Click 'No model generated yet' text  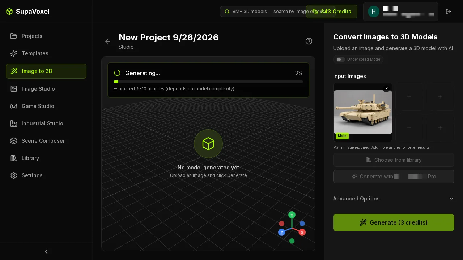pyautogui.click(x=208, y=168)
